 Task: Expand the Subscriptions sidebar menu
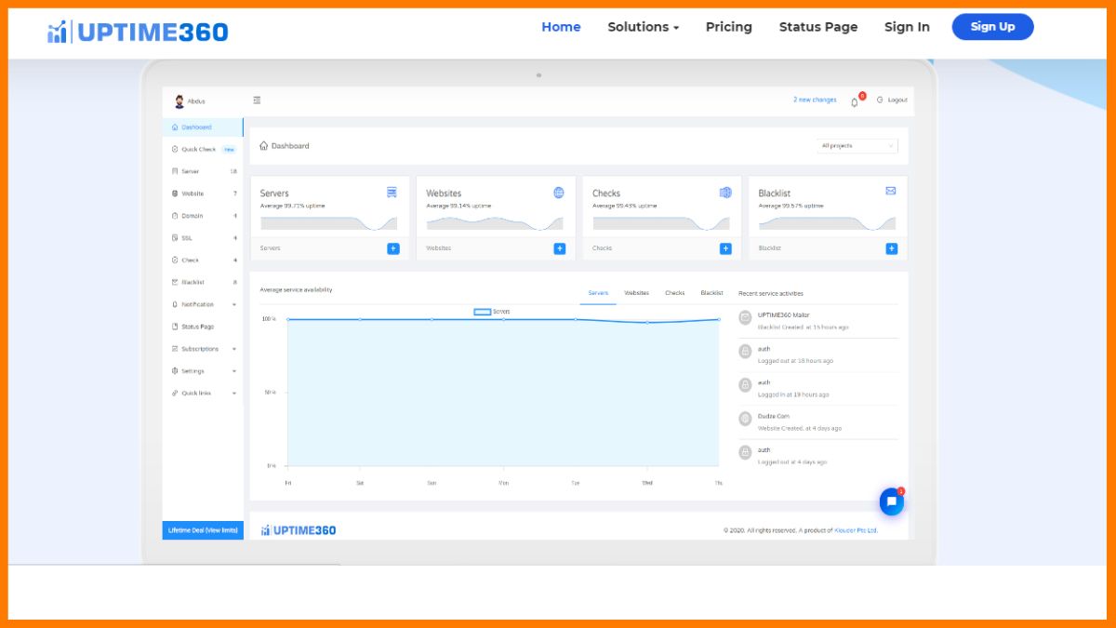pyautogui.click(x=203, y=349)
